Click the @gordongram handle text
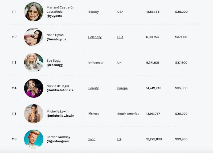The width and height of the screenshot is (213, 153). tap(58, 141)
